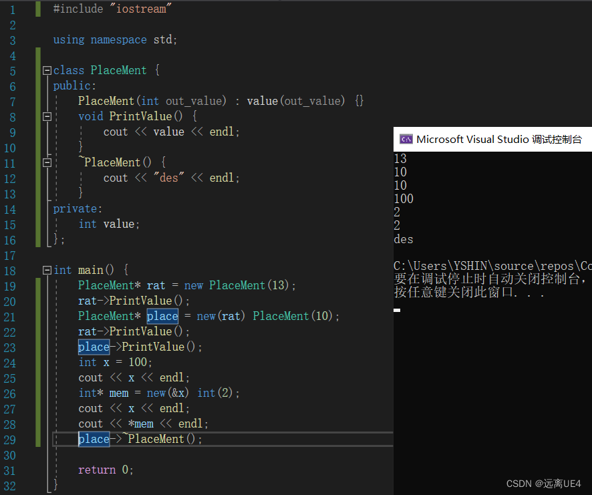Click line number 7 in the gutter

(x=13, y=102)
